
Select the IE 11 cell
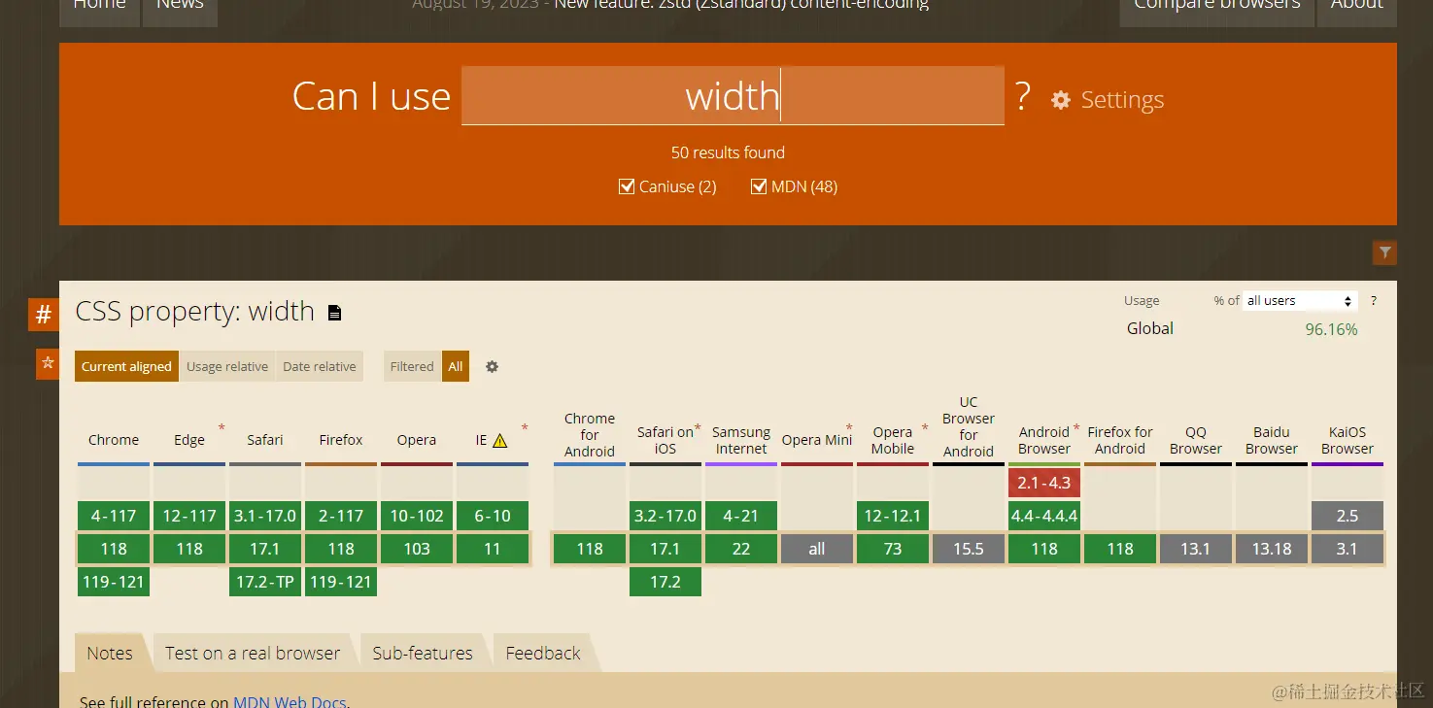click(x=493, y=549)
